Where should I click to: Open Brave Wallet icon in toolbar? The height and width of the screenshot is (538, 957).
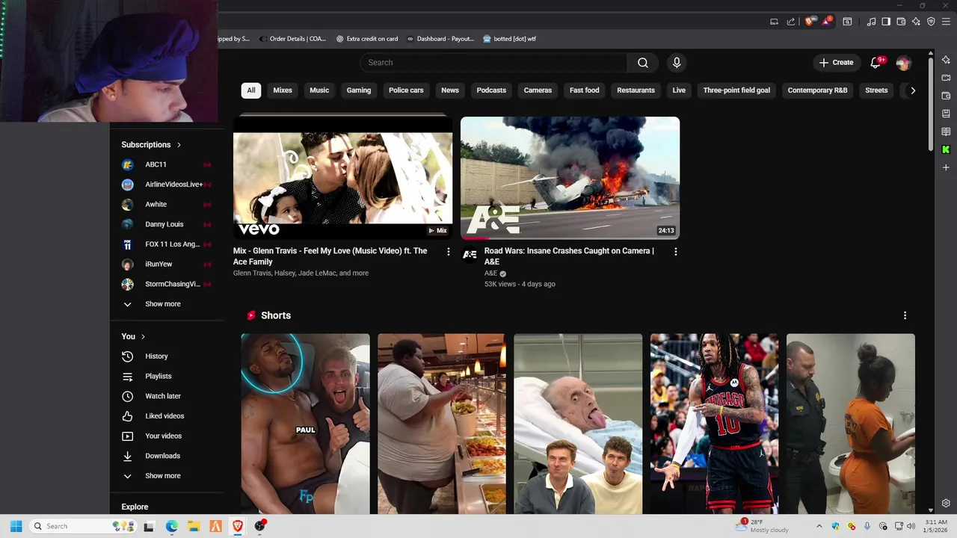click(901, 22)
